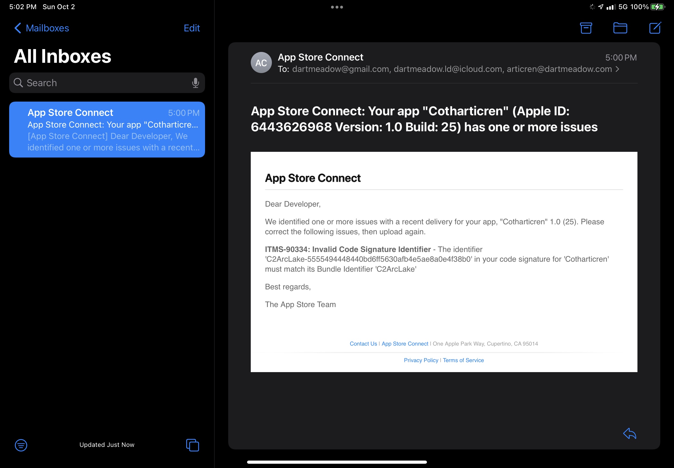Tap the One Apple Park Way address
674x468 pixels.
pyautogui.click(x=485, y=344)
